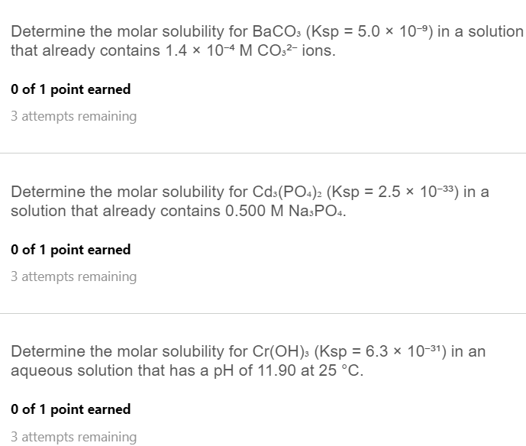The height and width of the screenshot is (446, 526).
Task: Click the divider line below second question
Action: click(263, 313)
